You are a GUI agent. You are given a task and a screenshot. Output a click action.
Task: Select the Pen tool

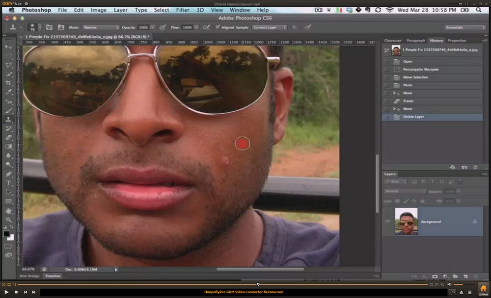8,174
